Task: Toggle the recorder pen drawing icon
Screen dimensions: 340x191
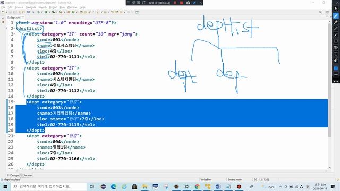Action: (x=194, y=3)
